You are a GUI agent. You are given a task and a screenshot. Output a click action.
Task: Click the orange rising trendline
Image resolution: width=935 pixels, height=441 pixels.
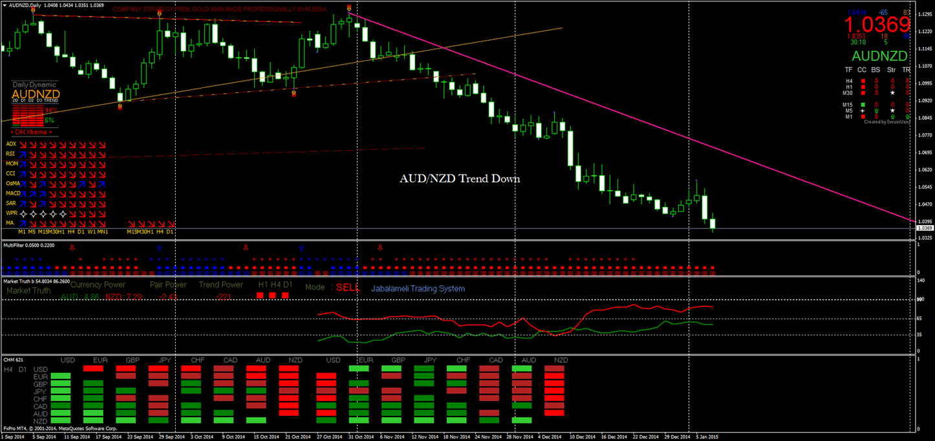tap(281, 74)
